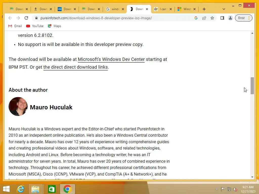Open Gmail bookmark

pyautogui.click(x=15, y=26)
